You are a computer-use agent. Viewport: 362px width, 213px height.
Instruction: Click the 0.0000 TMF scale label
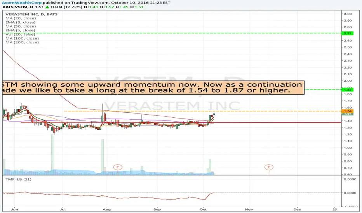(x=350, y=193)
